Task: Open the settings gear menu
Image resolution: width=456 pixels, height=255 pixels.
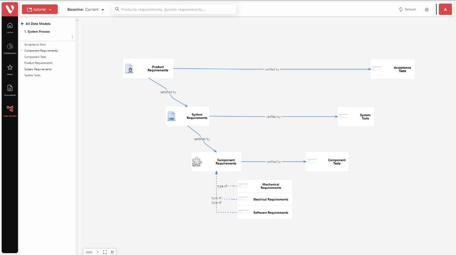Action: pos(427,10)
